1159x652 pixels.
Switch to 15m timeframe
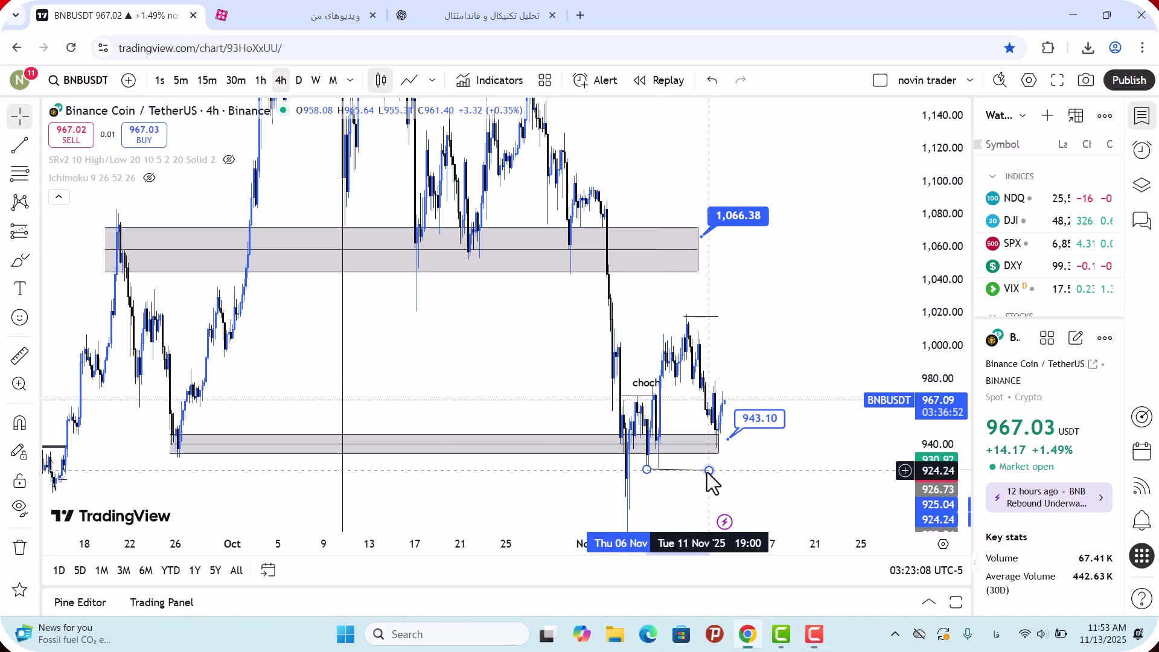[207, 80]
